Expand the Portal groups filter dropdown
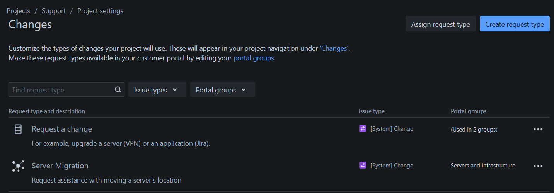Viewport: 554px width, 193px height. coord(222,90)
